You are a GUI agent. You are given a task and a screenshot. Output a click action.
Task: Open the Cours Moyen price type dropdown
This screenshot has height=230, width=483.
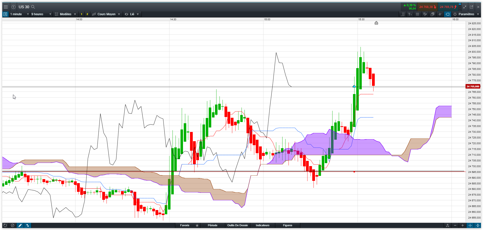coord(106,14)
